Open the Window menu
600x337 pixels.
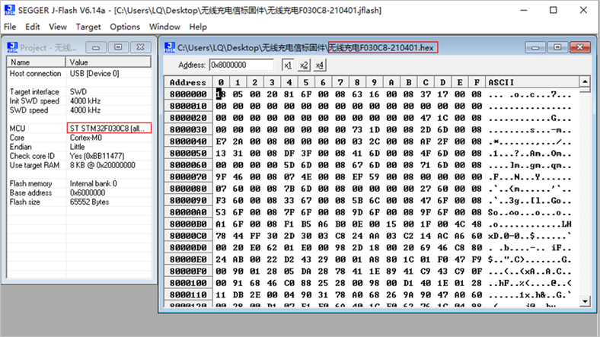click(x=164, y=27)
